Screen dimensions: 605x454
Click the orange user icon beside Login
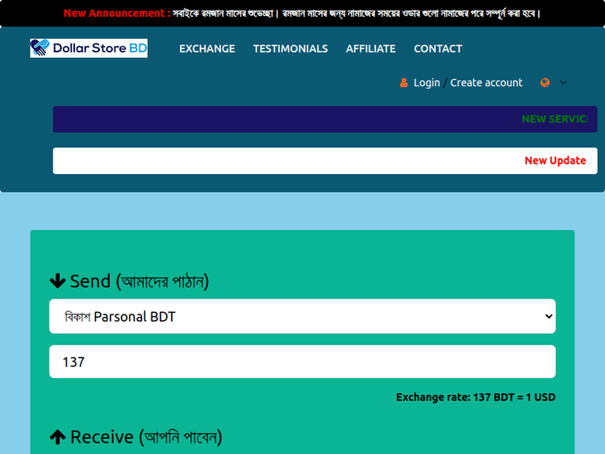click(x=404, y=82)
